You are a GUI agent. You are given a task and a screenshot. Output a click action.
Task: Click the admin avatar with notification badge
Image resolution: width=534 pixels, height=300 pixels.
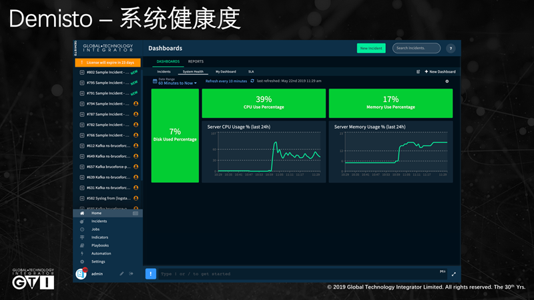81,273
